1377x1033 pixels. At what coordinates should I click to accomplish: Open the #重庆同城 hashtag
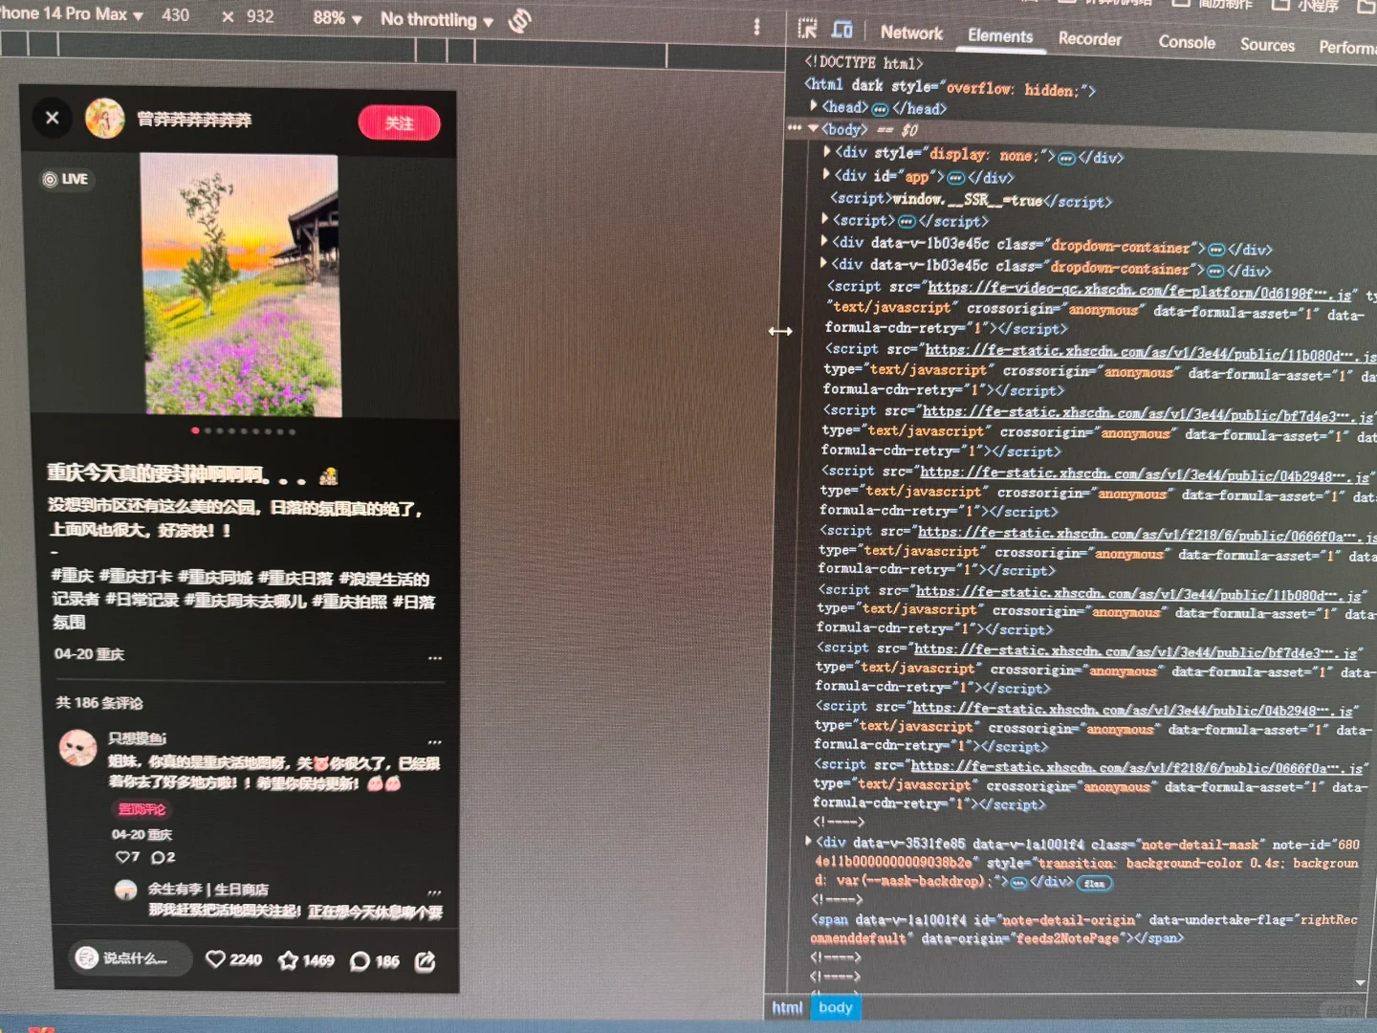[215, 578]
